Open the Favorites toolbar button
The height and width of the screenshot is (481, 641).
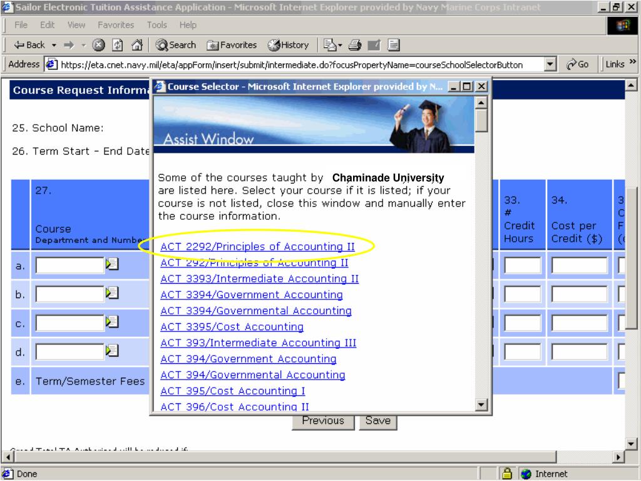[x=232, y=45]
